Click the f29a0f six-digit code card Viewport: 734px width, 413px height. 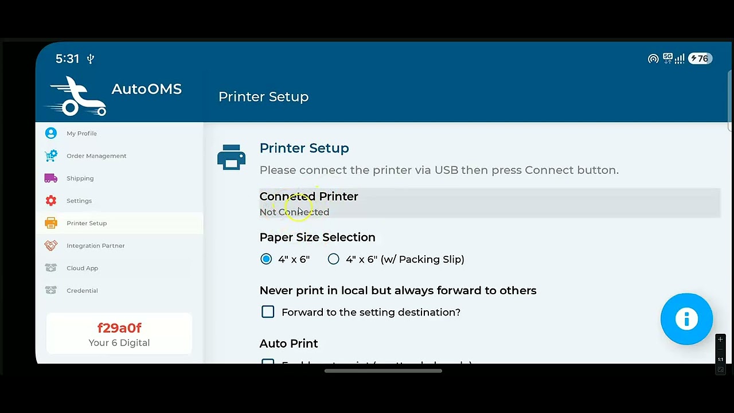coord(119,334)
